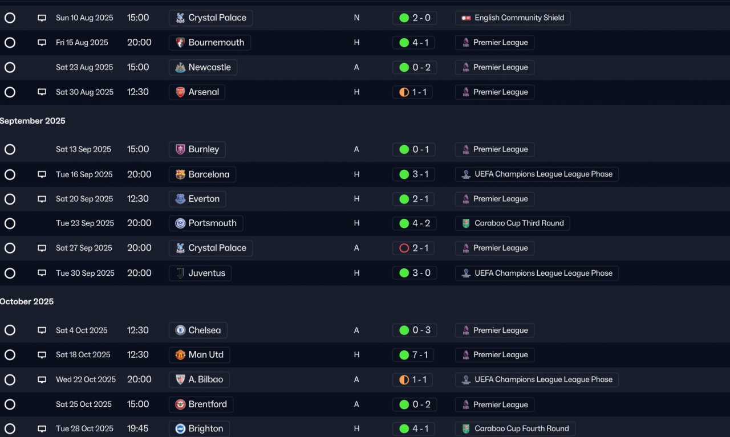Click the Newcastle club crest
This screenshot has height=437, width=730.
coord(180,67)
